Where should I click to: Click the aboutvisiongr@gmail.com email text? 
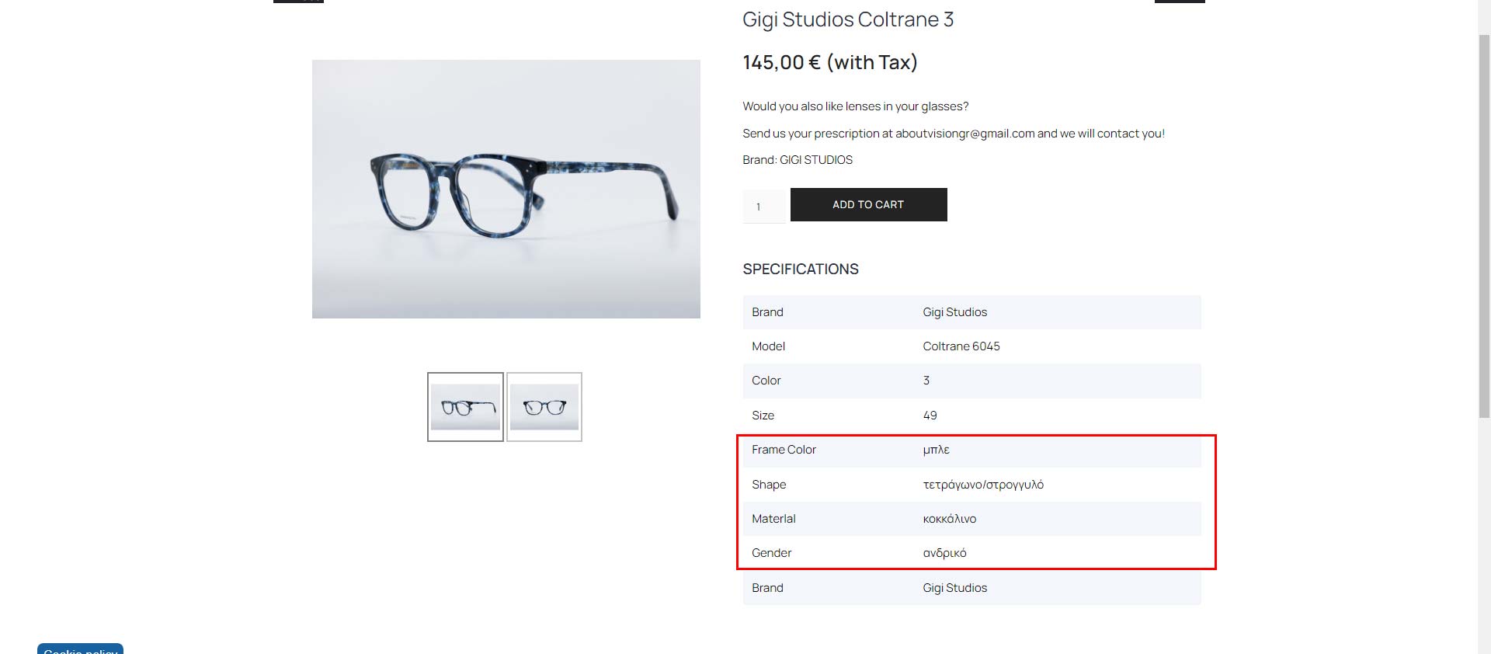coord(965,134)
